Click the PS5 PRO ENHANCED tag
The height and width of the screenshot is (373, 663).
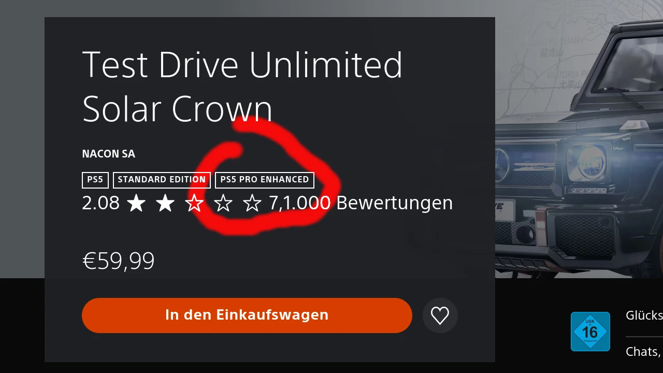[265, 180]
